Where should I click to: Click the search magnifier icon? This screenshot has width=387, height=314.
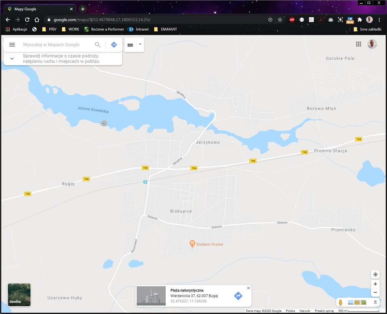click(x=98, y=45)
